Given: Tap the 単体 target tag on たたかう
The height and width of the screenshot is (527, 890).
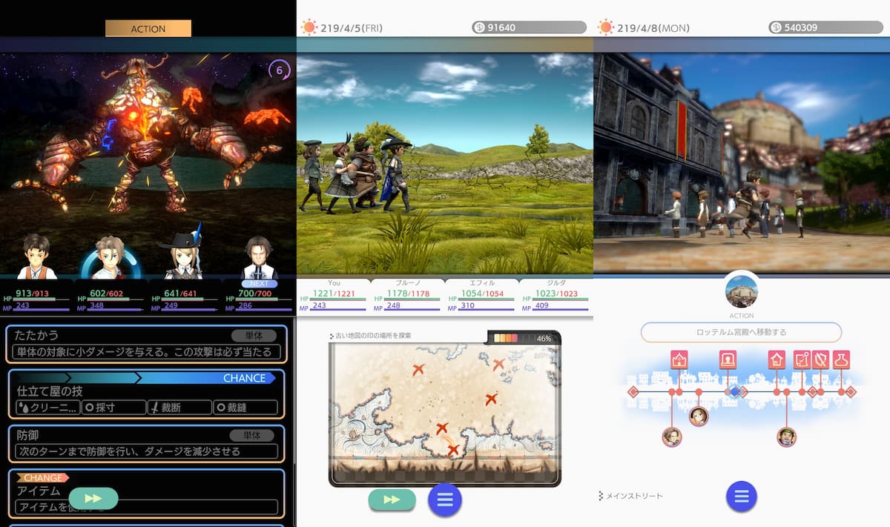Looking at the screenshot, I should point(254,336).
